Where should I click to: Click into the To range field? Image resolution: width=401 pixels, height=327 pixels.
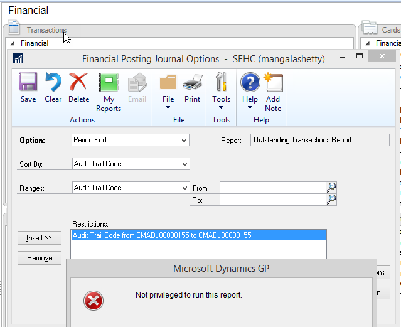272,200
